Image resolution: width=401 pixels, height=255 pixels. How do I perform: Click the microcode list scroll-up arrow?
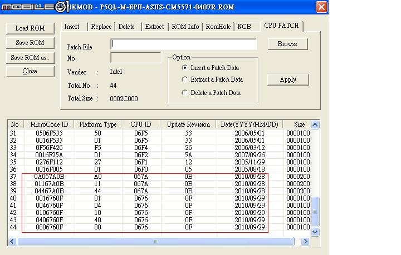(315, 124)
